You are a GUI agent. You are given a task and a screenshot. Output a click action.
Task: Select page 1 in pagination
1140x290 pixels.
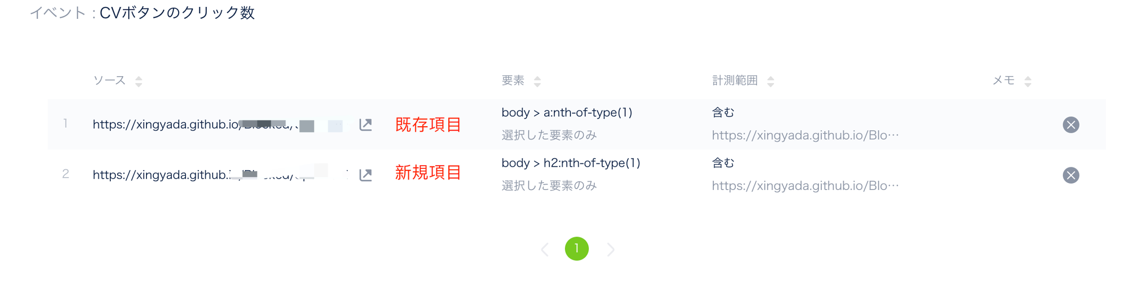point(577,248)
